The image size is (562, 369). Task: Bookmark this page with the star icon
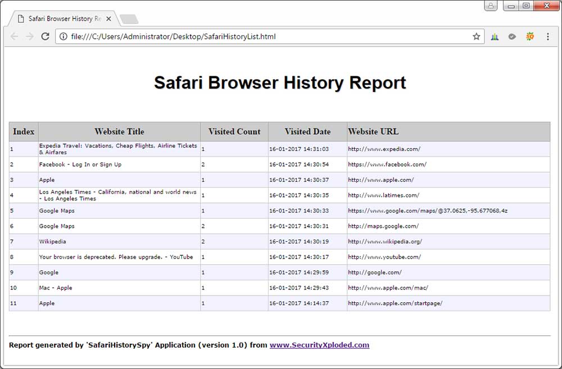coord(477,36)
